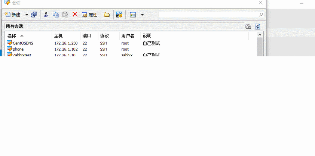The image size is (315, 156).
Task: Open the view mode dropdown arrow
Action: click(142, 15)
